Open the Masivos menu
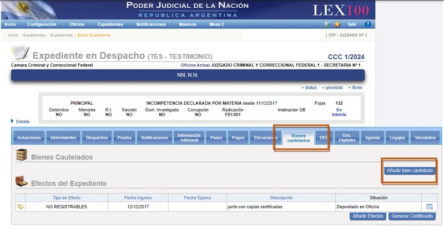Screen dimensions: 444x230 point(188,24)
